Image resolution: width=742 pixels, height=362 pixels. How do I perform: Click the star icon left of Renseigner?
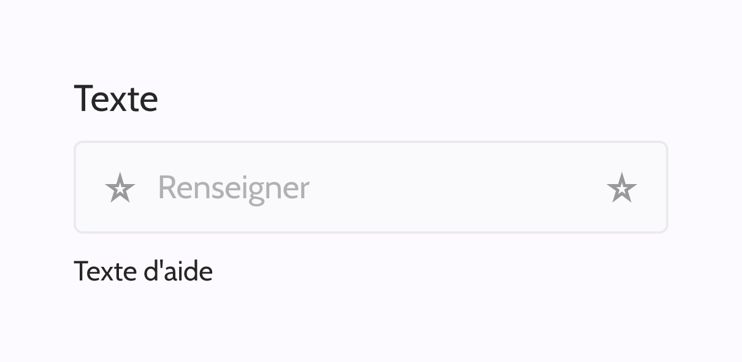tap(120, 188)
